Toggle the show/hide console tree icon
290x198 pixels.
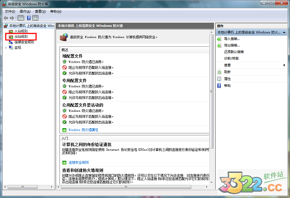point(21,18)
